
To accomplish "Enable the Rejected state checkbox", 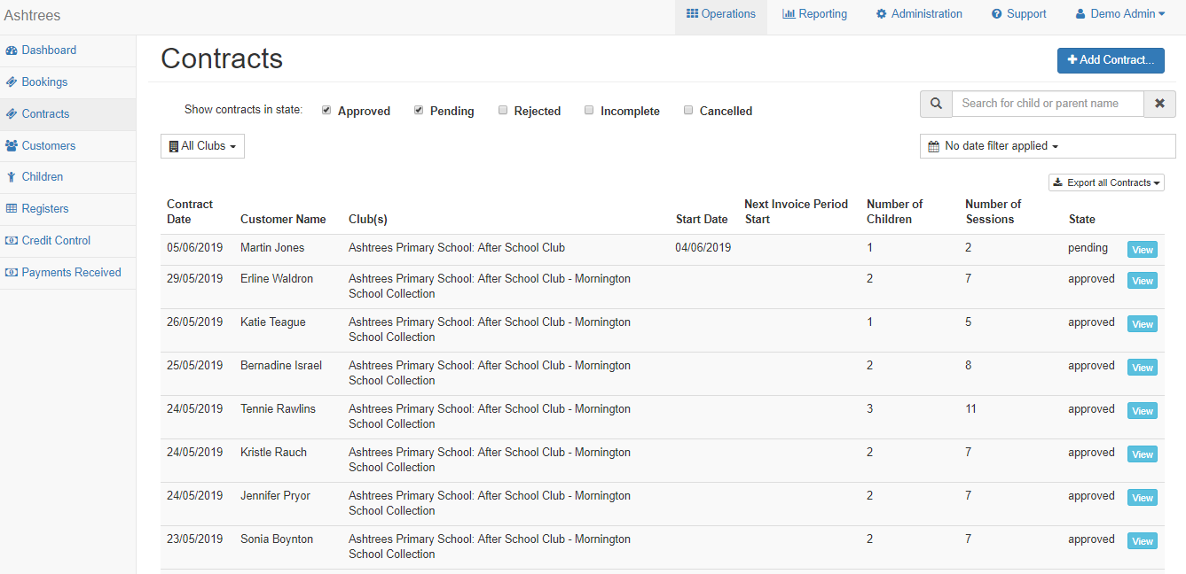I will (x=503, y=111).
